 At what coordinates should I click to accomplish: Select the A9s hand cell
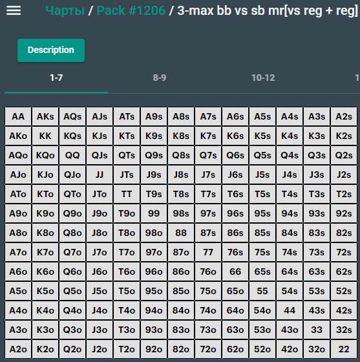[154, 116]
